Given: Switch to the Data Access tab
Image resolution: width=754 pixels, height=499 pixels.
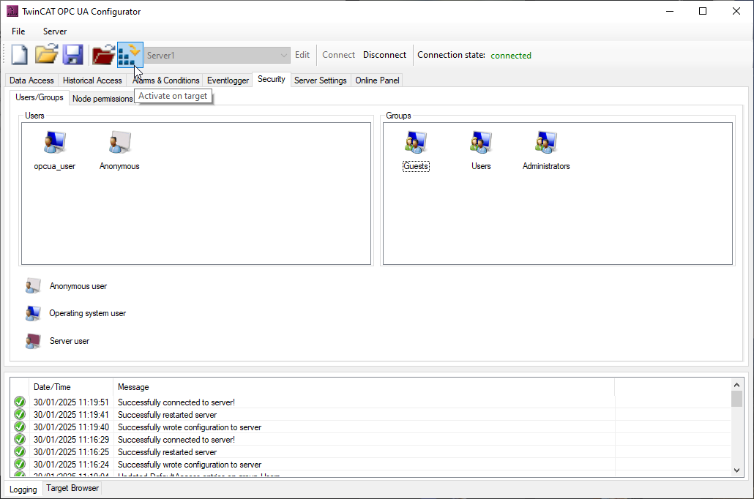Looking at the screenshot, I should click(x=31, y=80).
